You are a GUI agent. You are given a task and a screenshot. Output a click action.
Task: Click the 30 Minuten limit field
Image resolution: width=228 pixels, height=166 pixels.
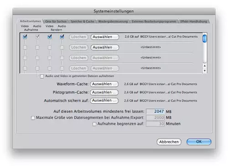pyautogui.click(x=155, y=124)
